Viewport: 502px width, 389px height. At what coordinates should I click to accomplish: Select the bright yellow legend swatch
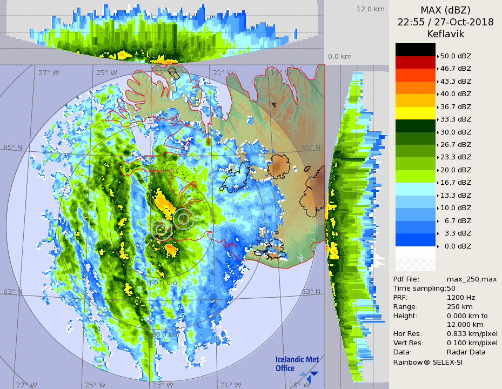point(415,113)
